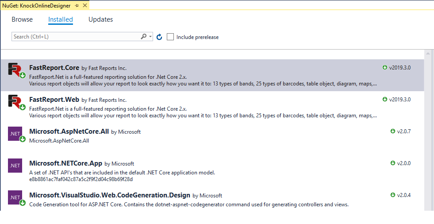This screenshot has width=434, height=224.
Task: Click the v2.0.0 version label
Action: [404, 163]
